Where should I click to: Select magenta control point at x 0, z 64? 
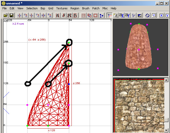(x=48, y=105)
